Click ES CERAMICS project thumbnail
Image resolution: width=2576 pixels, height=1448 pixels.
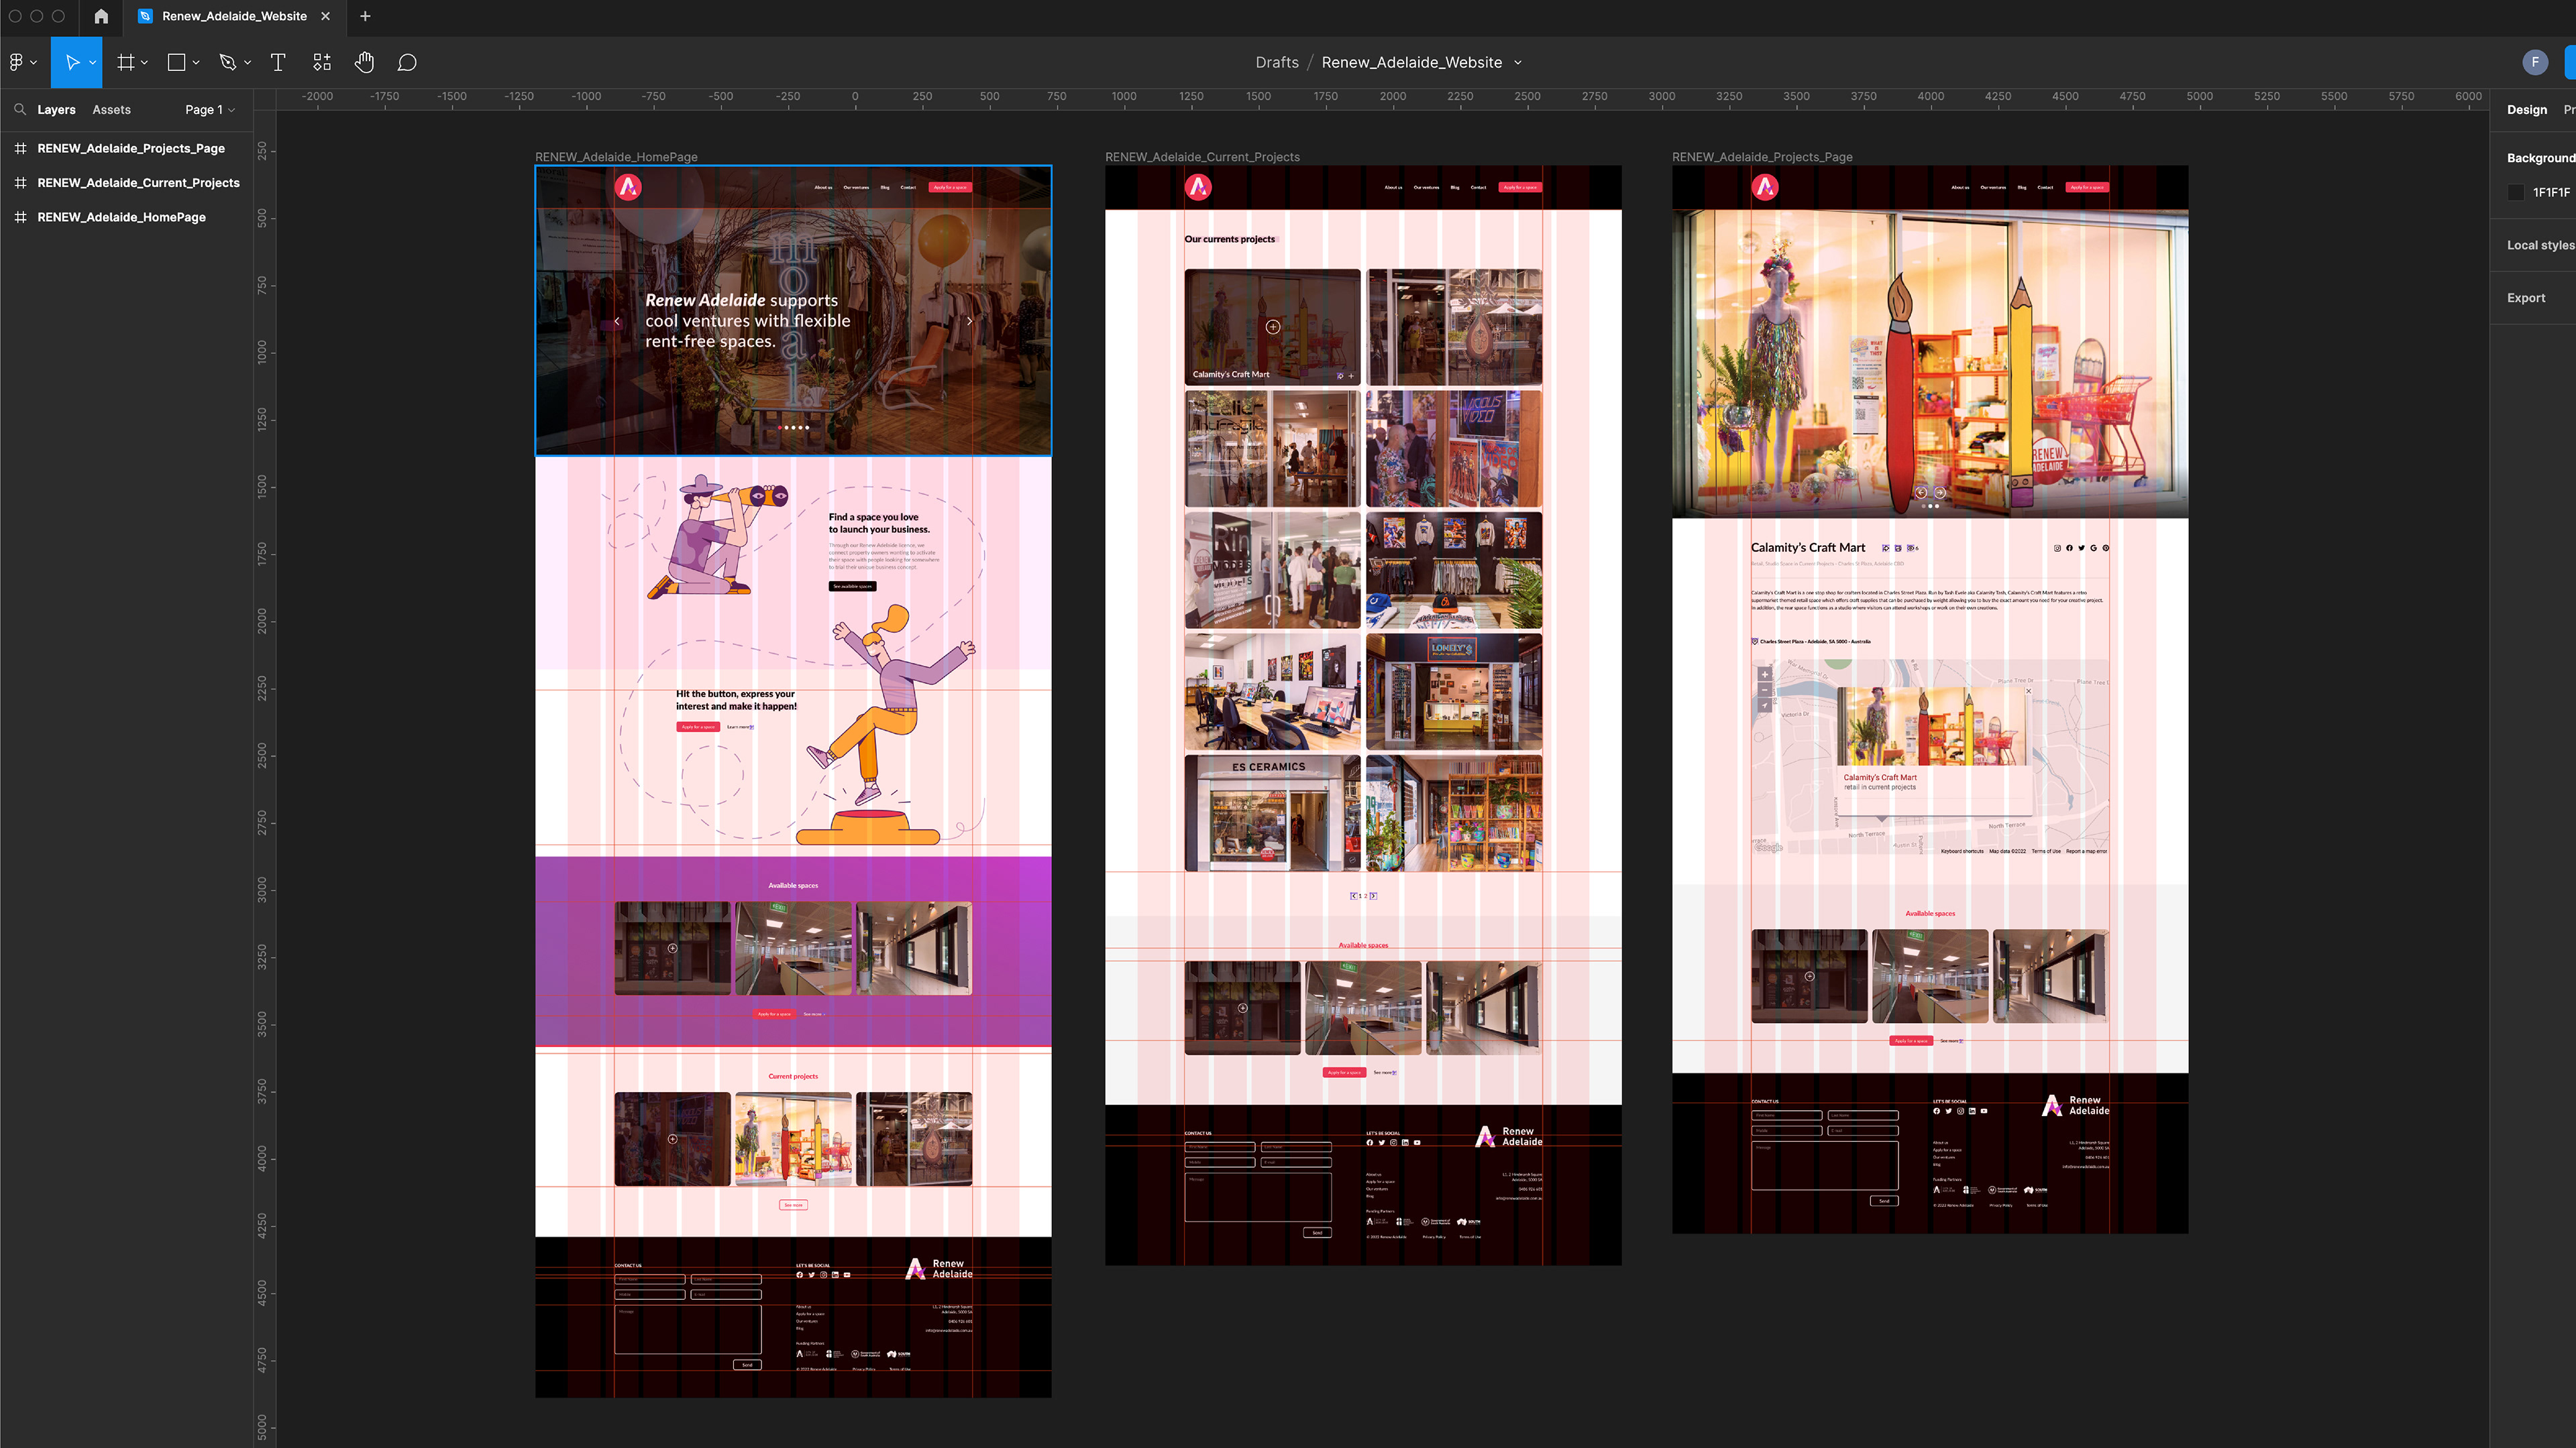pos(1272,812)
